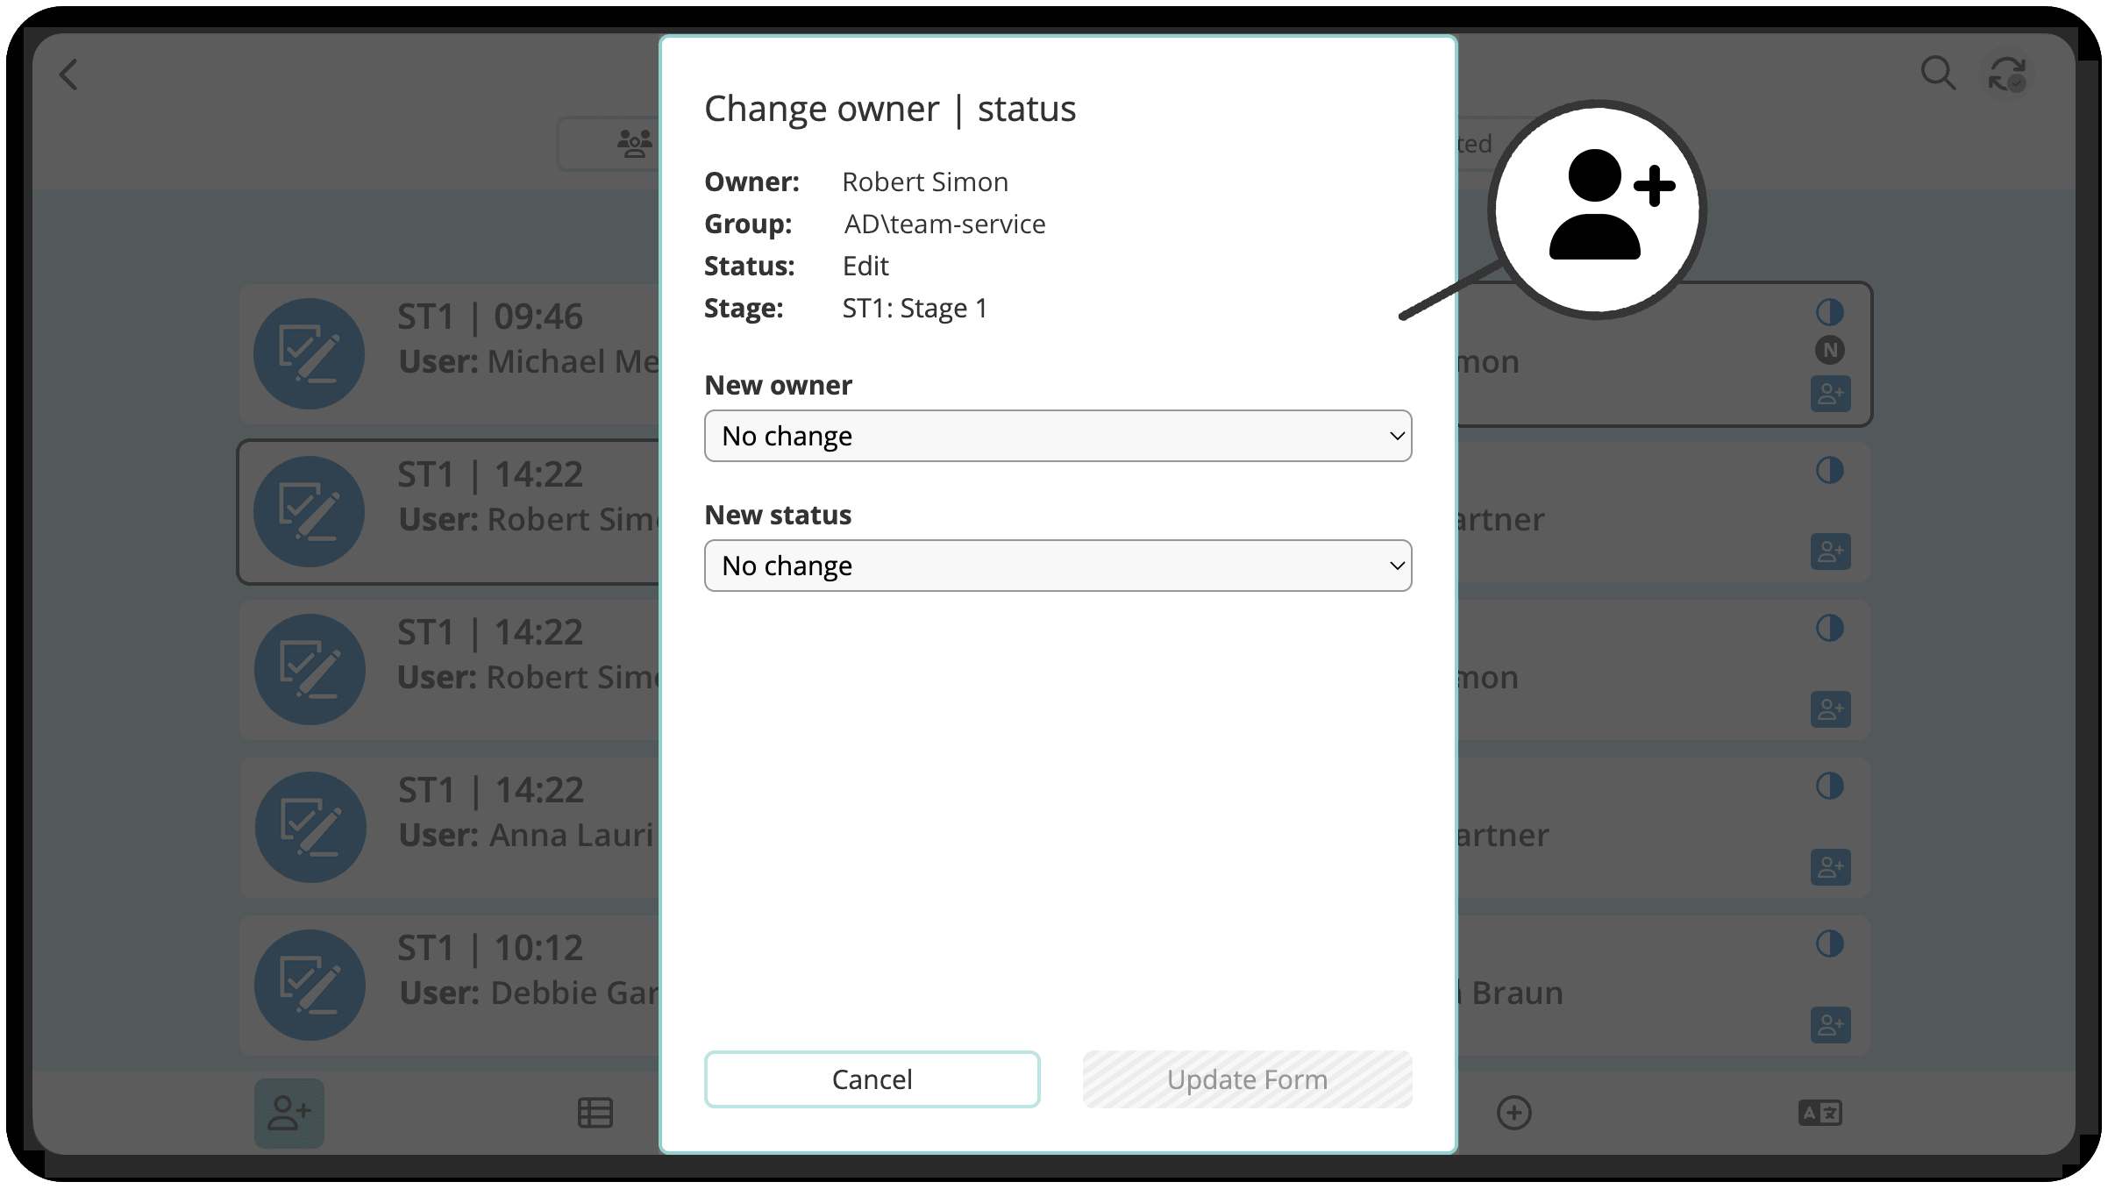Click the N badge on the first form

[1829, 350]
